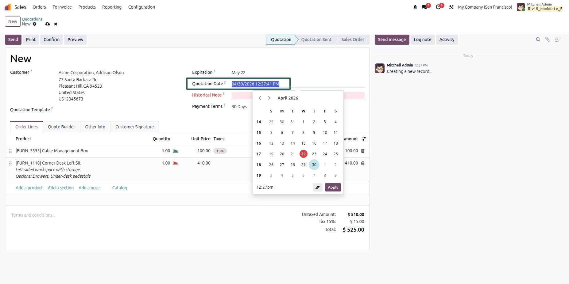Image resolution: width=569 pixels, height=284 pixels.
Task: Click the 12:27pm time field
Action: click(x=265, y=187)
